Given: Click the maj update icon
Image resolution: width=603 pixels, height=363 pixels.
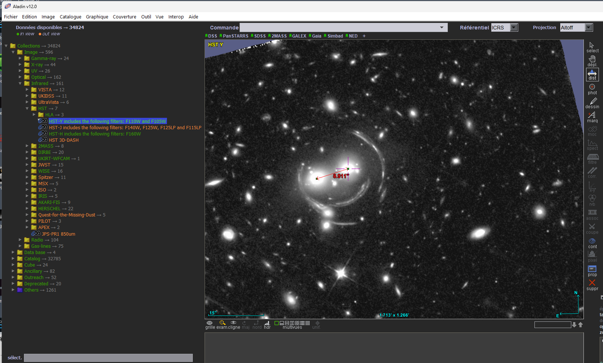Looking at the screenshot, I should pyautogui.click(x=245, y=325).
